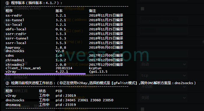This screenshot has height=111, width=204.
Task: Click the 端口 (port) input field
Action: 164,31
